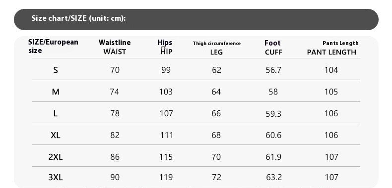Select the PANT LENGTH column header

(332, 48)
